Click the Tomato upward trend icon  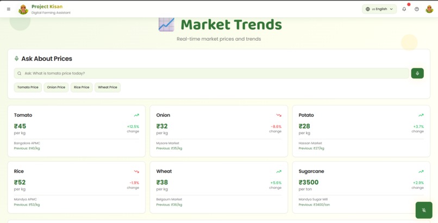click(136, 115)
